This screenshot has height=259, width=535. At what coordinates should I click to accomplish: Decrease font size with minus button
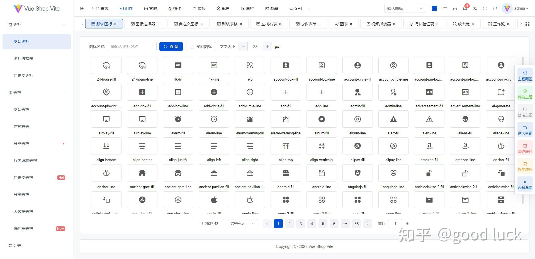tap(243, 47)
